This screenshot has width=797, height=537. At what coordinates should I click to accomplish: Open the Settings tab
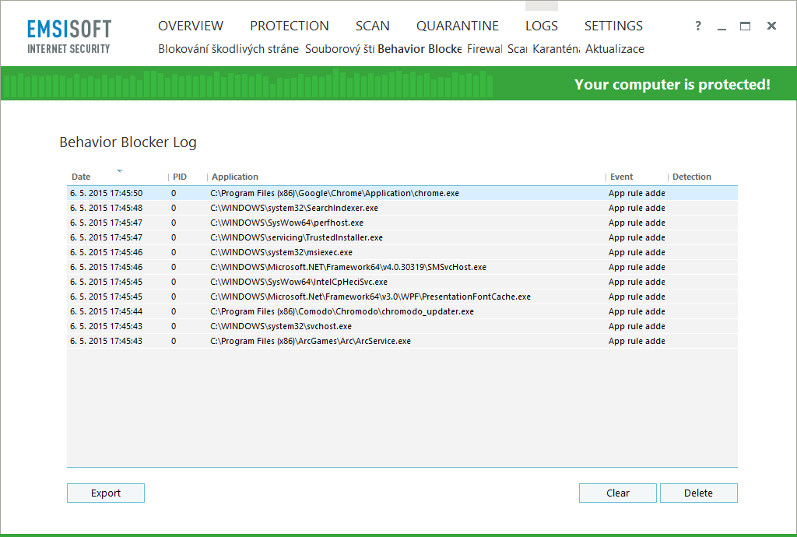(613, 26)
